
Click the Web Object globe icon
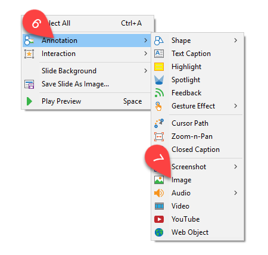tap(159, 232)
